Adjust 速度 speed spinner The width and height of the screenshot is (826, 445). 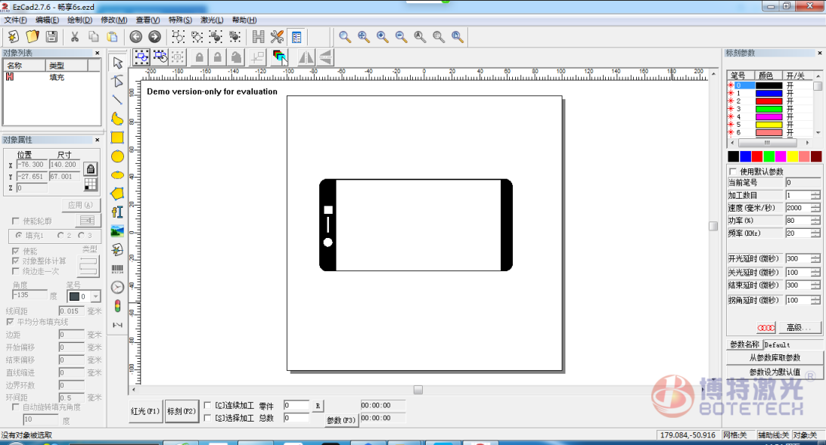(x=815, y=208)
